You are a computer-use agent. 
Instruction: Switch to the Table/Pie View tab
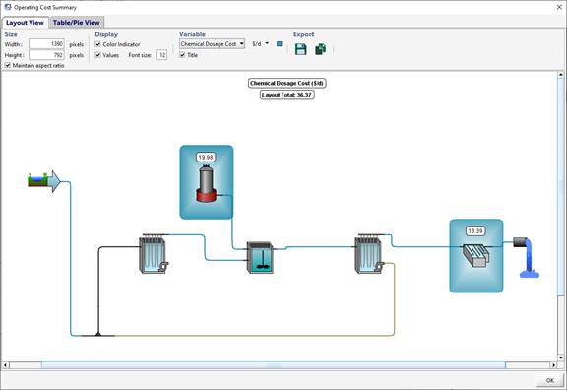tap(77, 23)
